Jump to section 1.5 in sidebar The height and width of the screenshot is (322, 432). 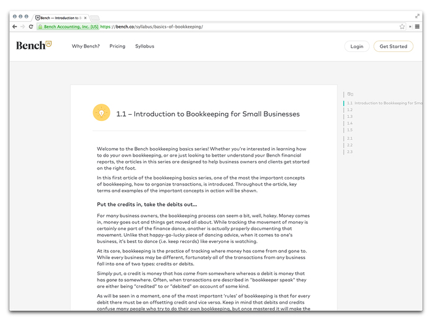(350, 130)
